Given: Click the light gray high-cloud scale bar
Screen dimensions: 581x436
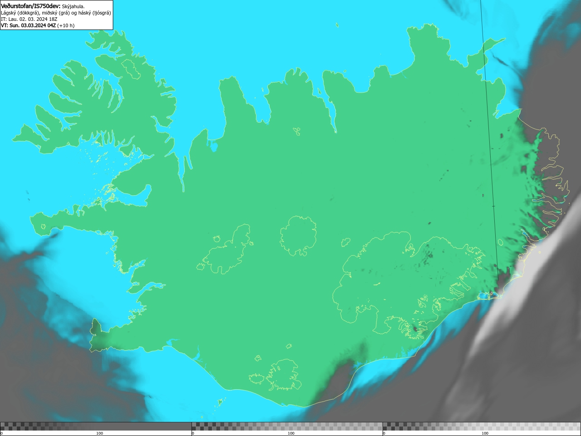Looking at the screenshot, I should coord(482,426).
